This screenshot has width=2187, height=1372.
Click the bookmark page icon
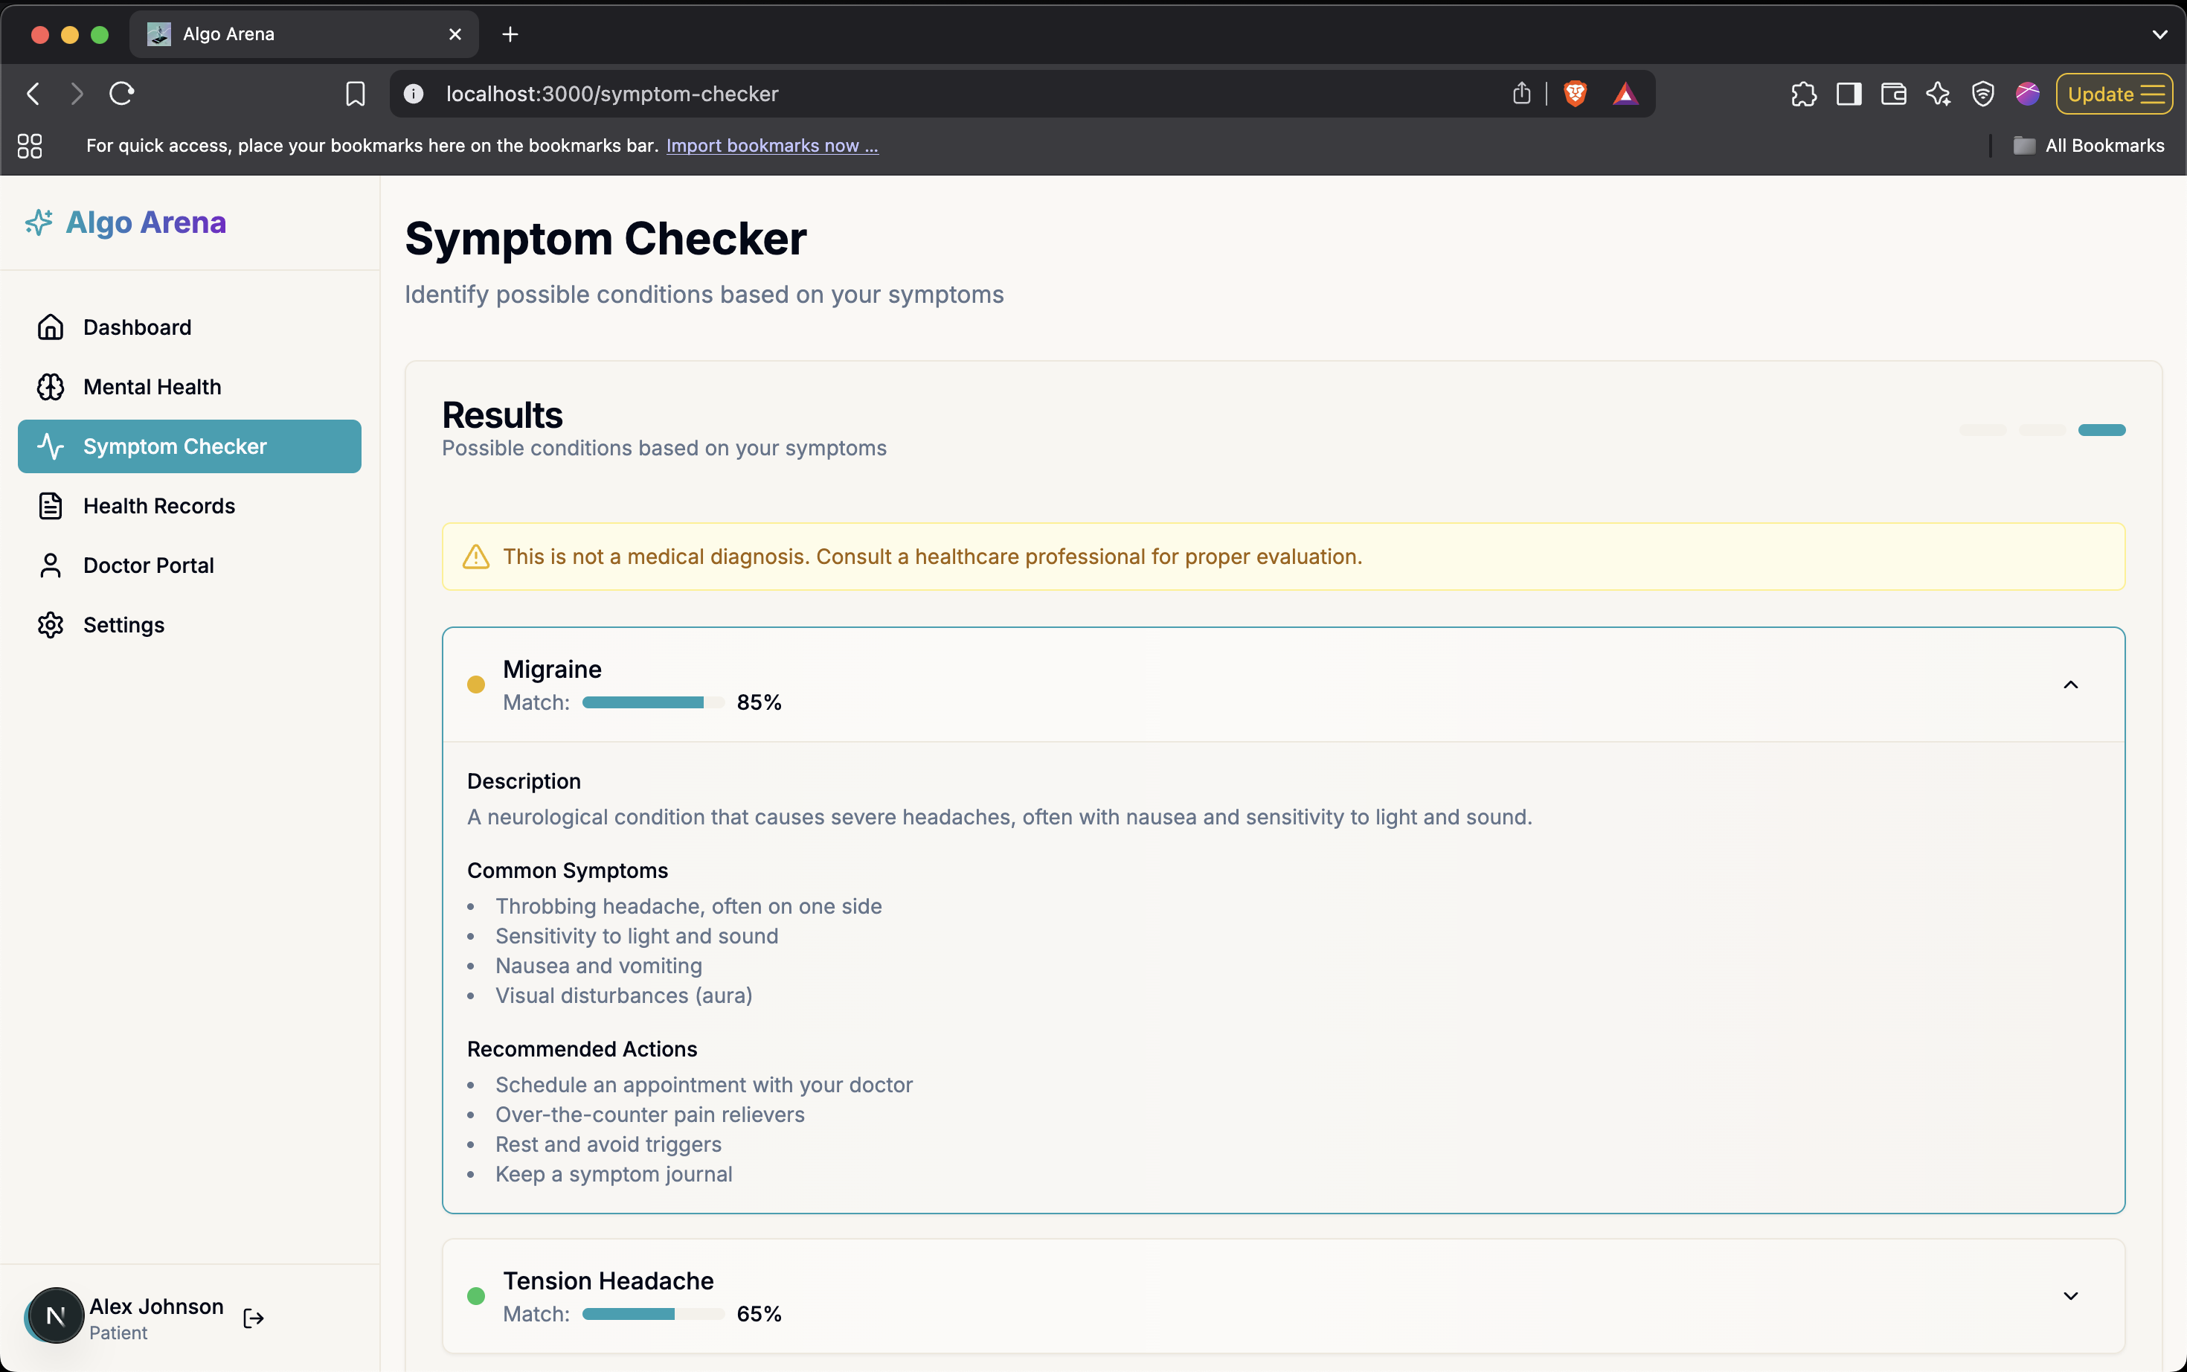(355, 94)
